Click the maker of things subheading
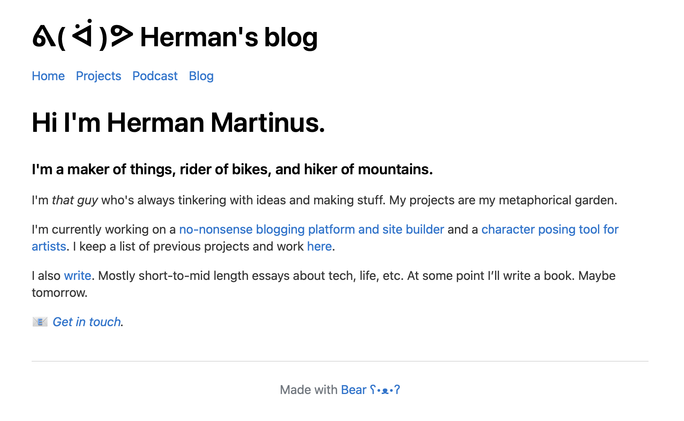This screenshot has height=421, width=684. (232, 169)
